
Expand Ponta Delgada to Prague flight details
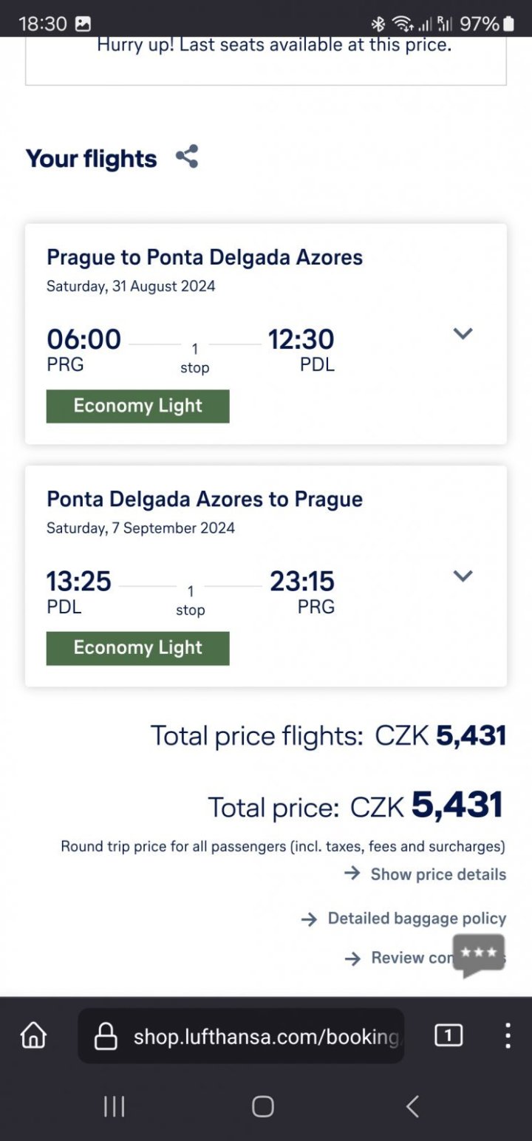pyautogui.click(x=463, y=576)
